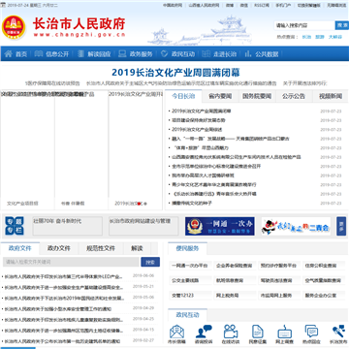Image resolution: width=349 pixels, height=349 pixels.
Task: Click the 更多 button beside banners
Action: pyautogui.click(x=341, y=226)
